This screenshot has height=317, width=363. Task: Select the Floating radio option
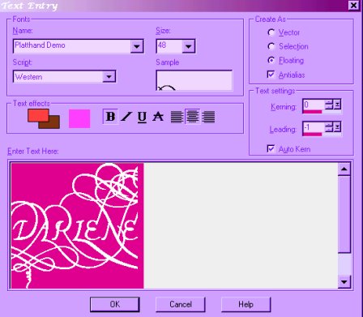(271, 60)
